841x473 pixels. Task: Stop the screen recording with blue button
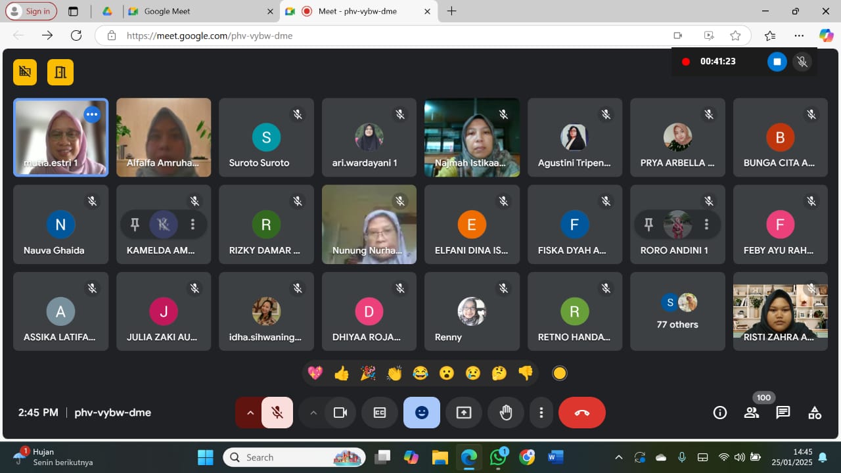[777, 62]
